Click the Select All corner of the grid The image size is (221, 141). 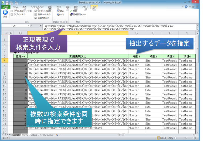coord(5,33)
